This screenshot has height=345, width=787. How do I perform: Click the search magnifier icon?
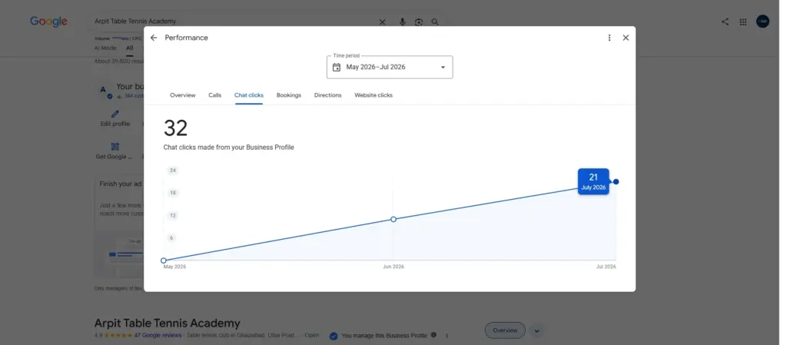(435, 22)
